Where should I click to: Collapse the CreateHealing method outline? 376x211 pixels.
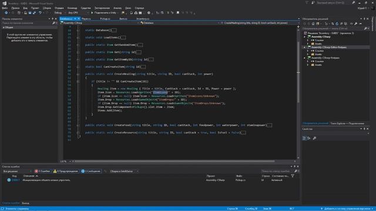(x=78, y=74)
